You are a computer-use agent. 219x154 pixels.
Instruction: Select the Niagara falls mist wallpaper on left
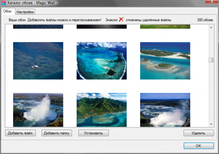(x=38, y=110)
